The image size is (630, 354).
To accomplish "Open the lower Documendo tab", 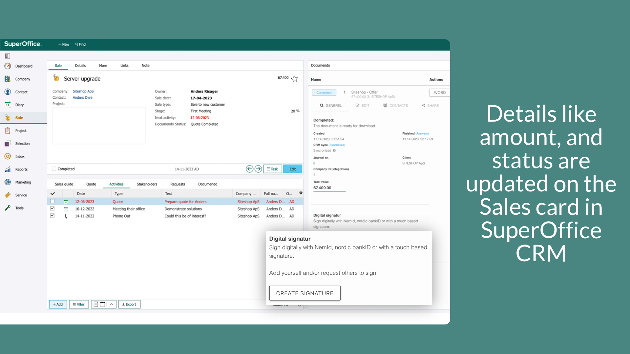I will 208,184.
